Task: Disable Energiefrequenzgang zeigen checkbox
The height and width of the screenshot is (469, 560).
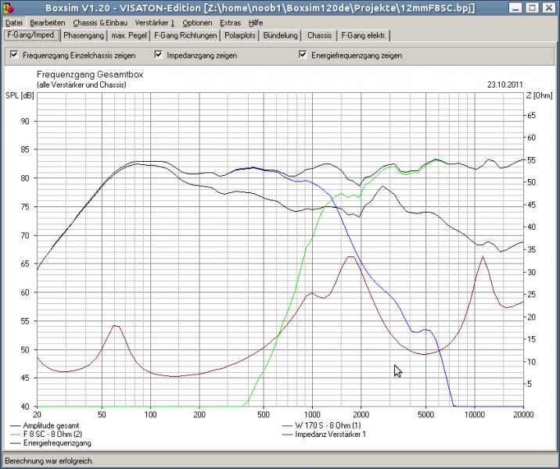Action: click(303, 55)
